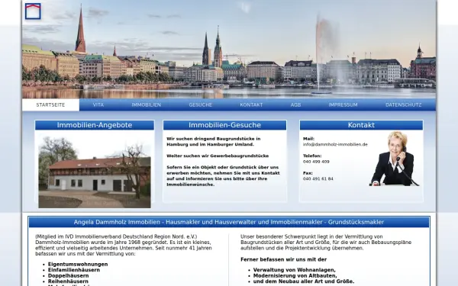This screenshot has width=458, height=286.
Task: Click the woman on phone photo
Action: (395, 159)
